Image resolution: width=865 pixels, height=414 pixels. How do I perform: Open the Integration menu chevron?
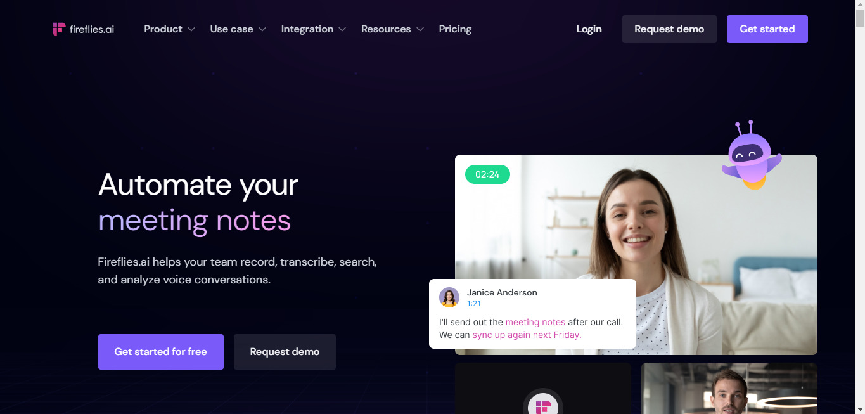342,29
